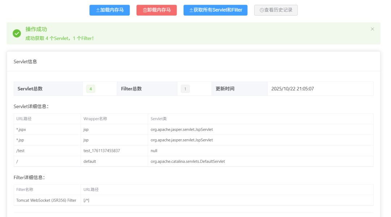391x217 pixels.
Task: Click the green Servlet count badge showing 4
Action: pos(90,88)
